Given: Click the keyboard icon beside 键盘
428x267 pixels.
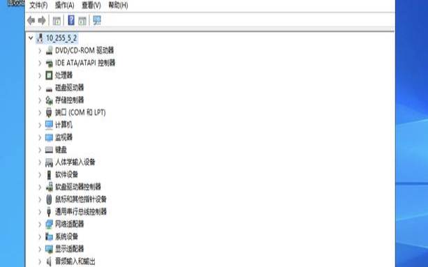Looking at the screenshot, I should click(49, 150).
